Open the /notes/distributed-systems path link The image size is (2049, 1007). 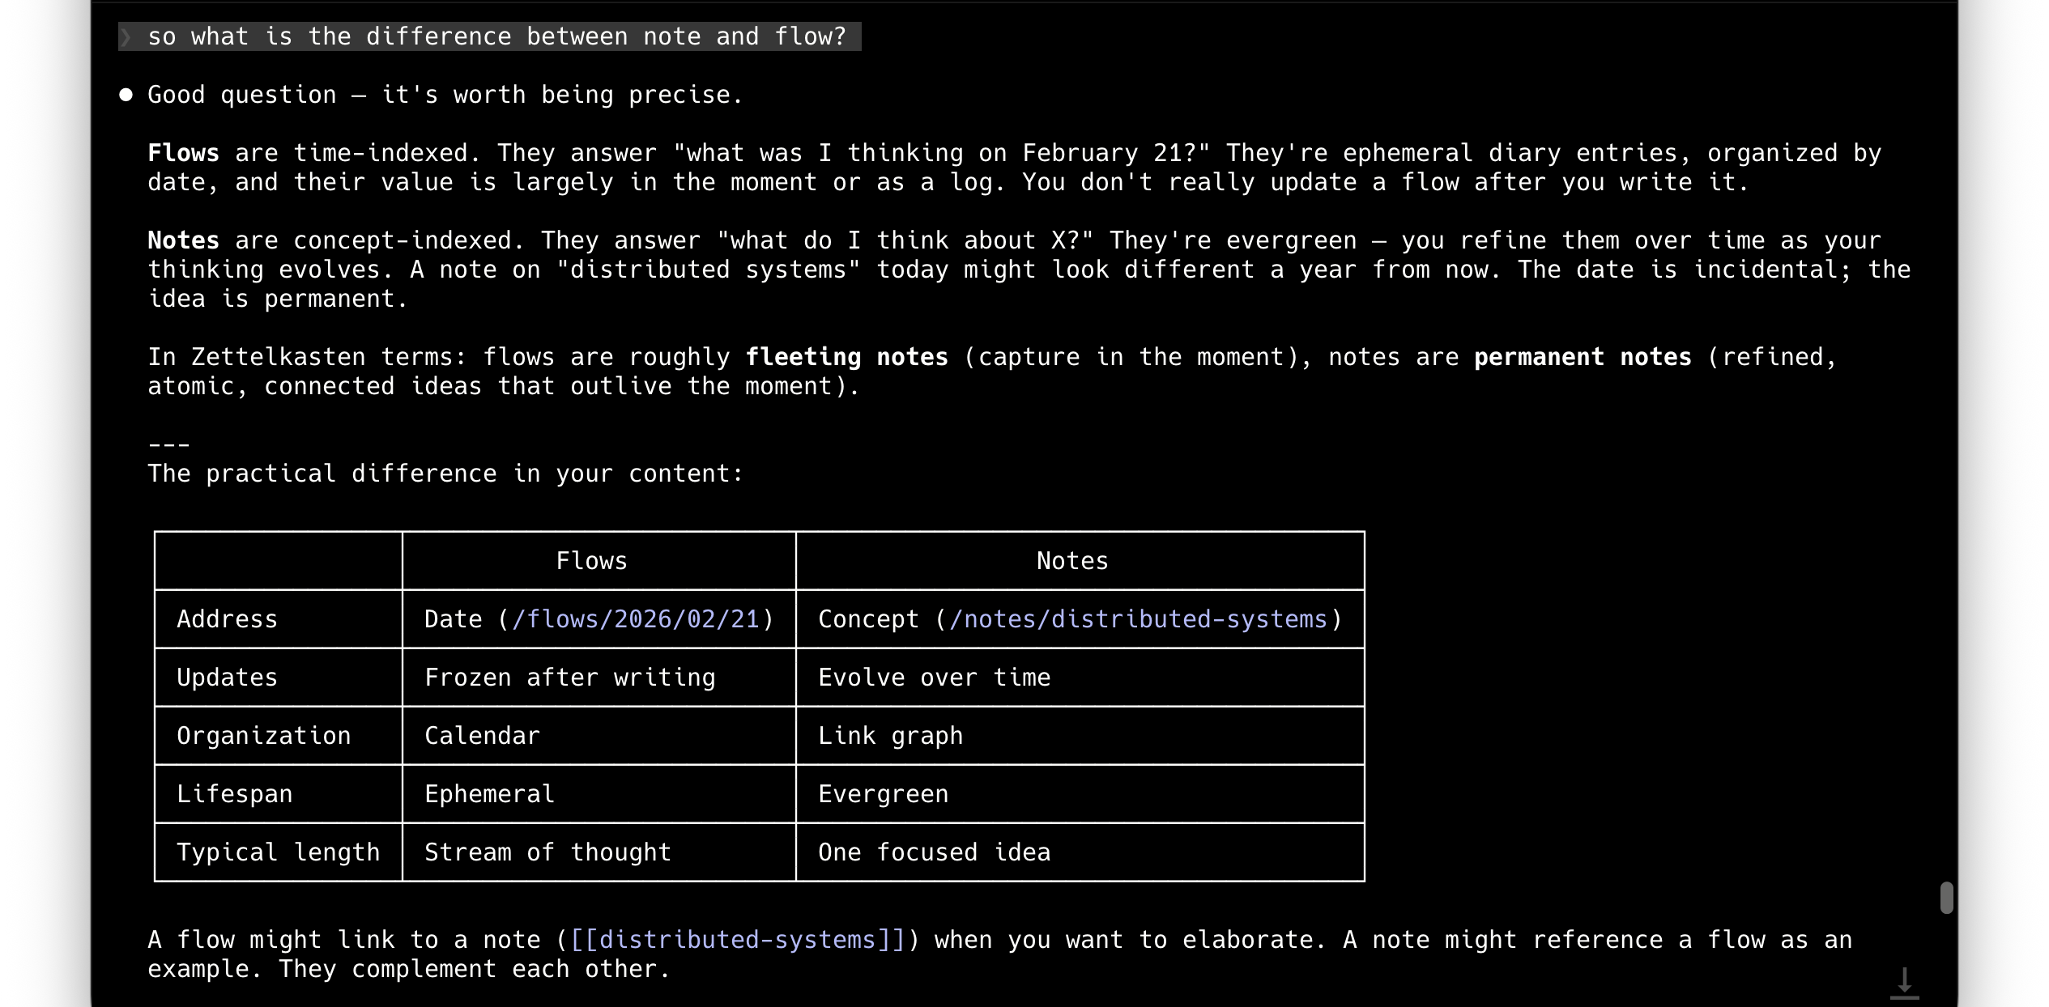(1138, 619)
